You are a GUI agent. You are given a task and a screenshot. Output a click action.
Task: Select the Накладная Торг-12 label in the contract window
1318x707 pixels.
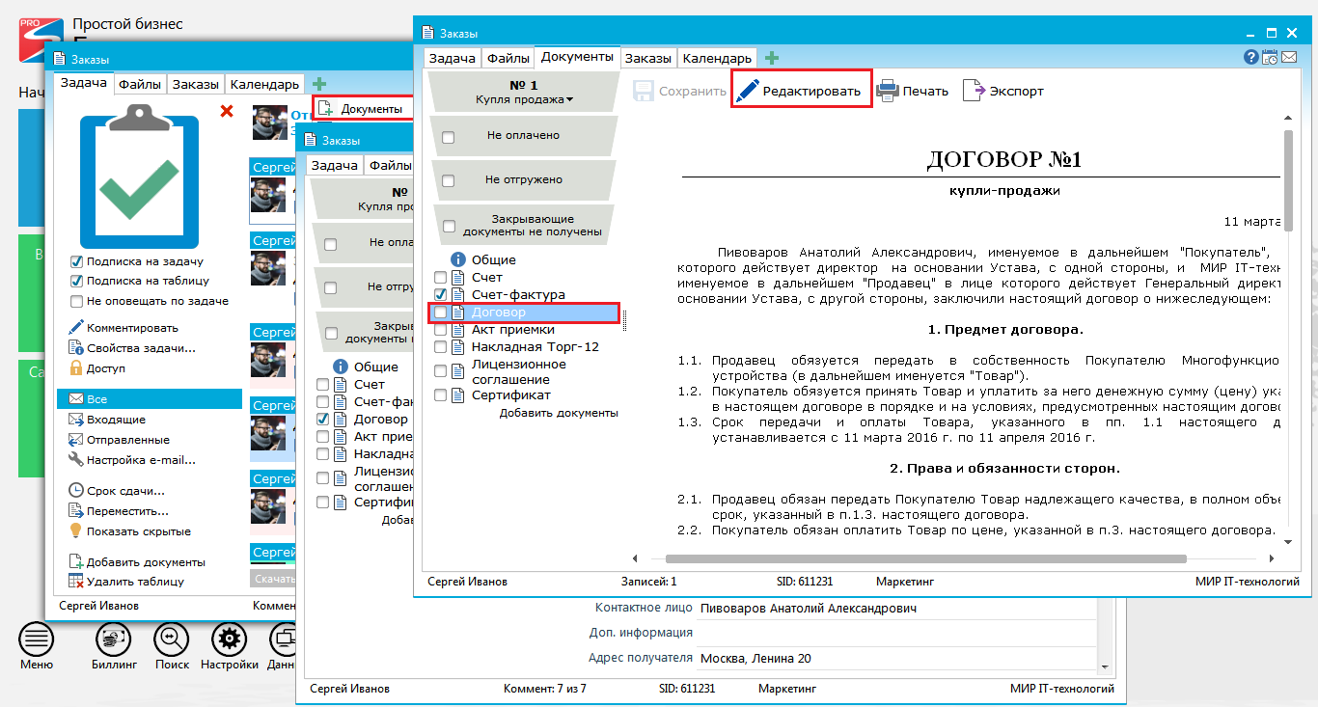point(535,346)
